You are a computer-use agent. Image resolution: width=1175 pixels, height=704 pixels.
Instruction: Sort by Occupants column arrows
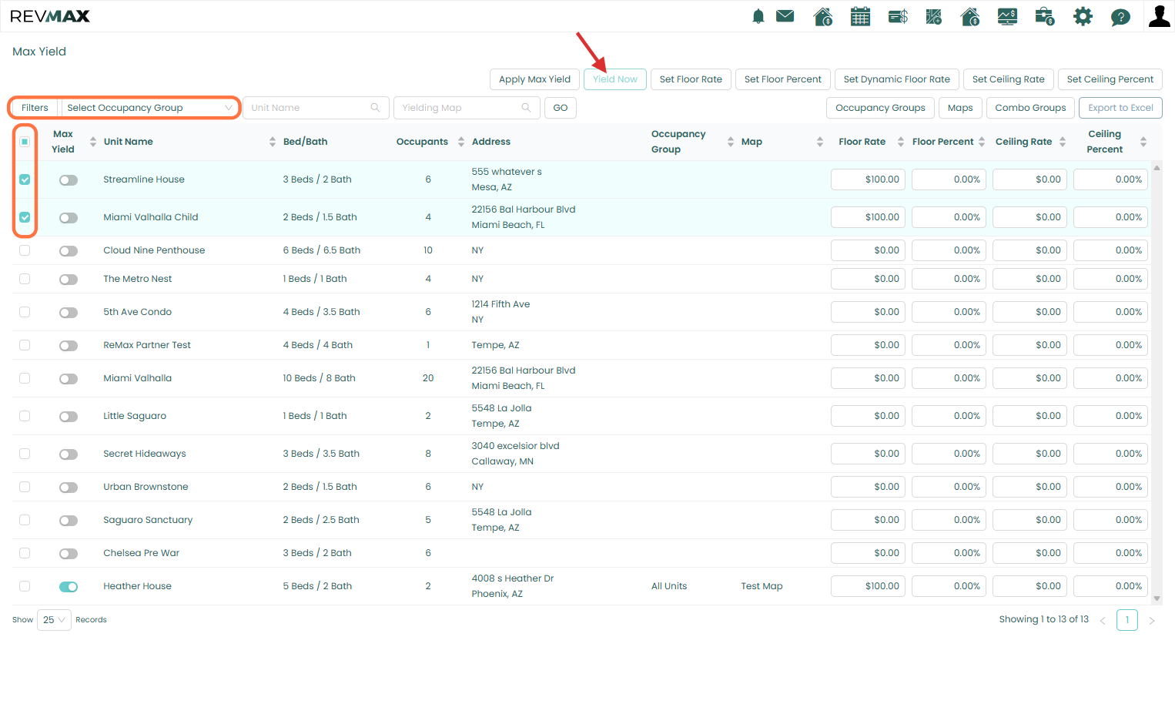pyautogui.click(x=461, y=142)
